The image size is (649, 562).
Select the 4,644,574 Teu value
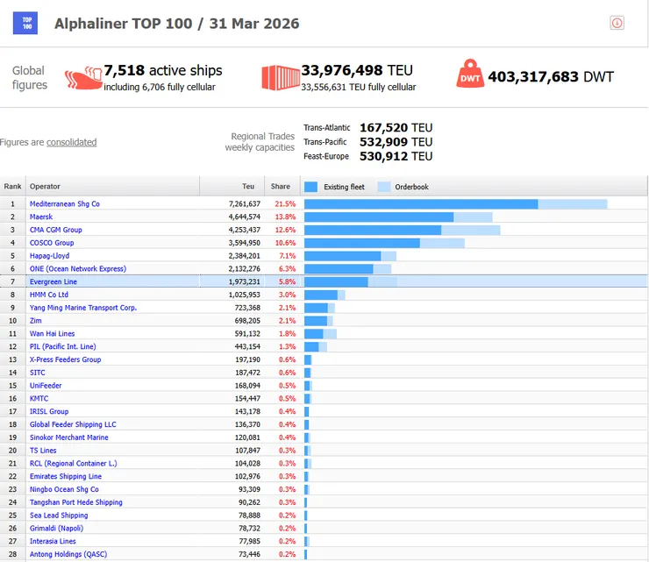coord(244,217)
